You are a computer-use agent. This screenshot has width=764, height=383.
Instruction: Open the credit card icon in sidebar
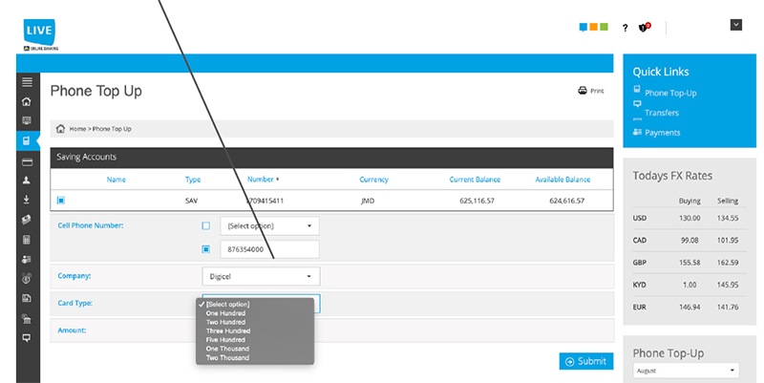(x=27, y=161)
